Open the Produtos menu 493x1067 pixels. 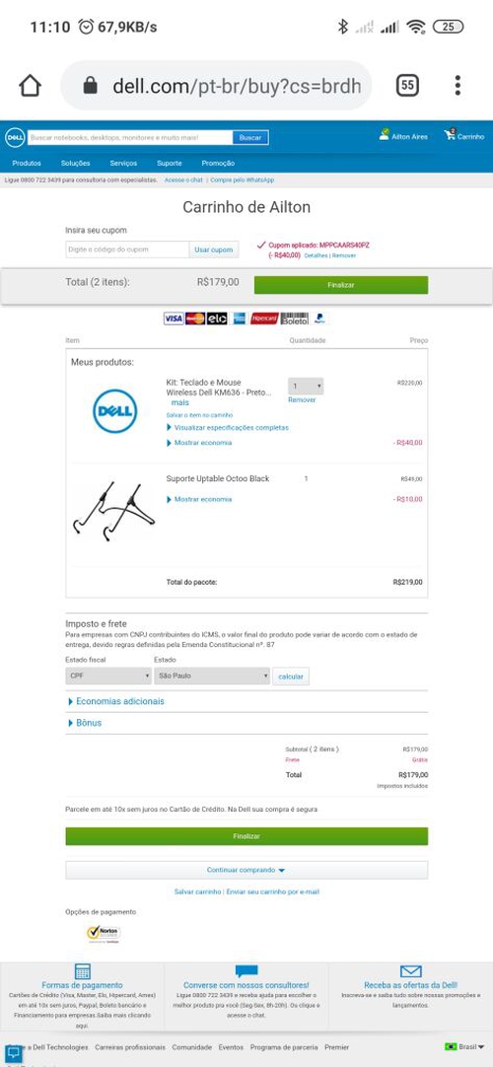27,164
